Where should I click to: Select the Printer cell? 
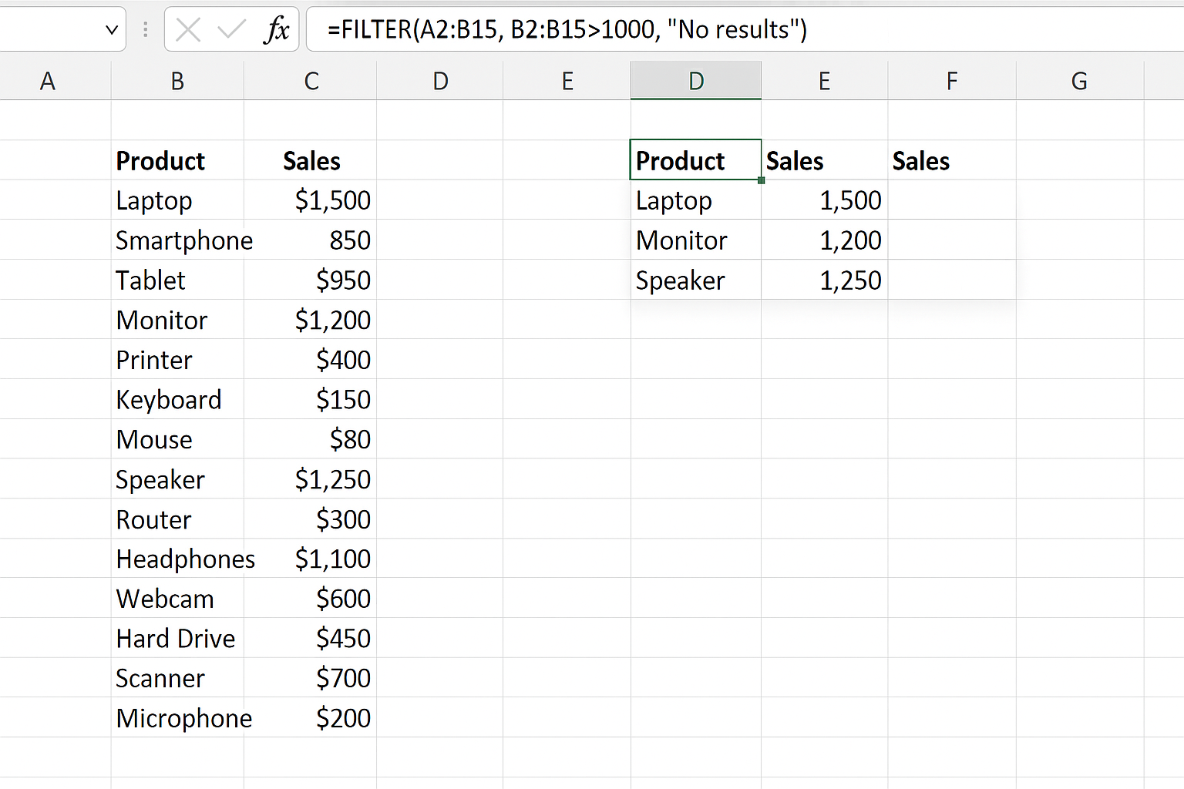(177, 360)
